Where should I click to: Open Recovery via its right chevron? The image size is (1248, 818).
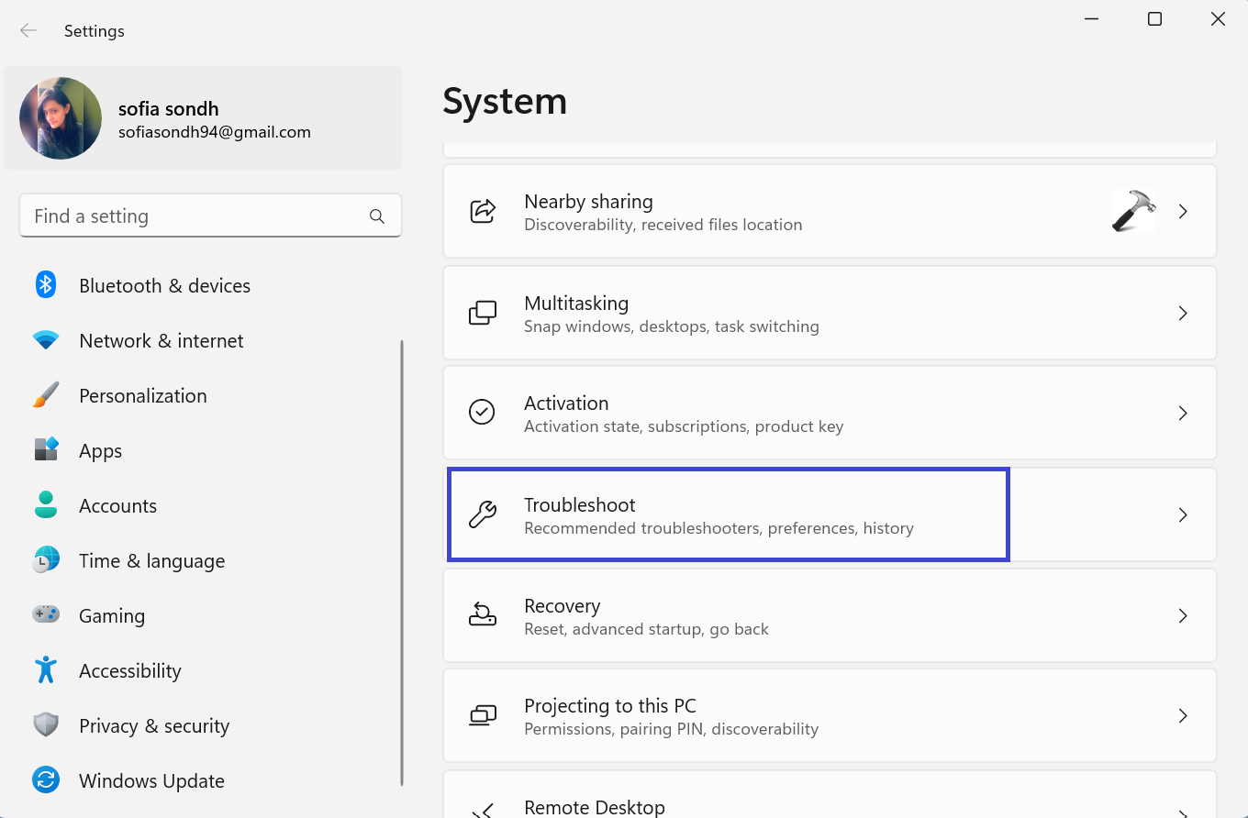pyautogui.click(x=1183, y=615)
